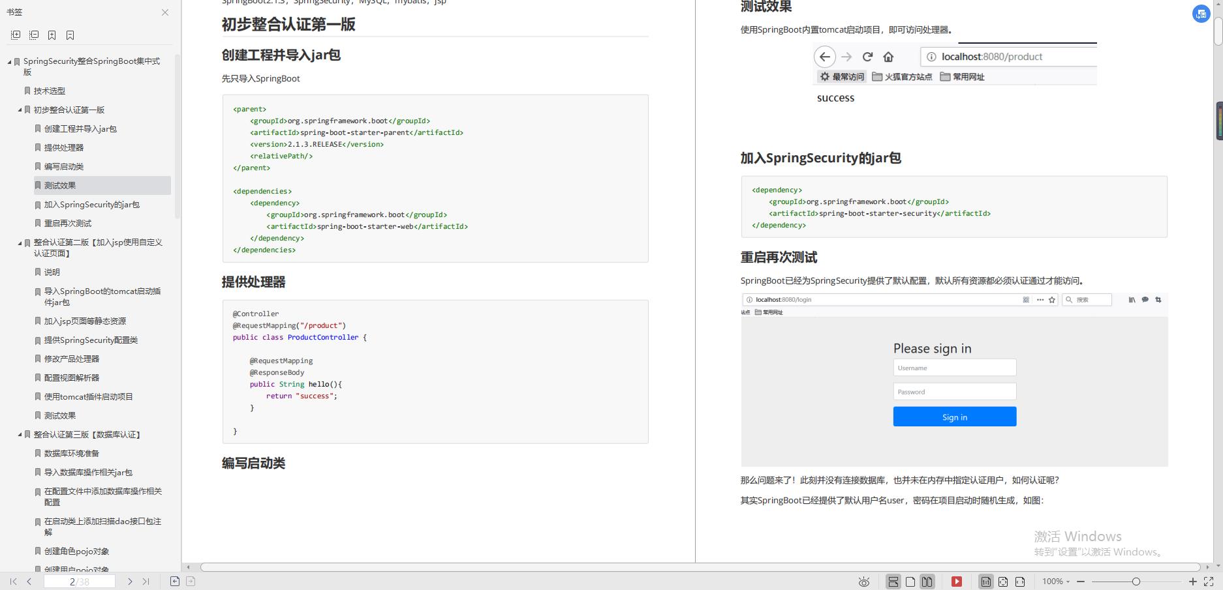
Task: Add a new bookmark with the plus icon
Action: 52,35
